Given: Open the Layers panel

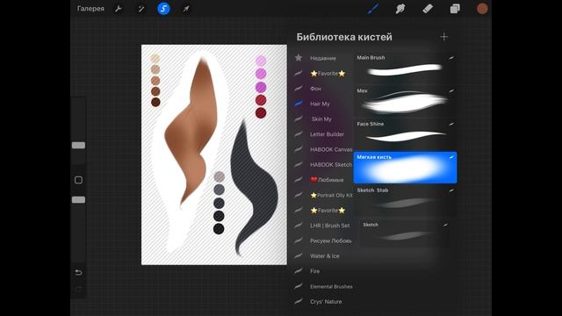Looking at the screenshot, I should [455, 9].
